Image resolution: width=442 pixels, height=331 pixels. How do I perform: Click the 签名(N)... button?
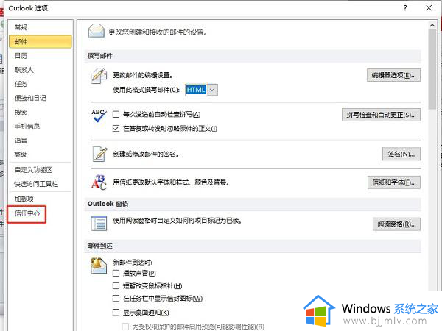[401, 154]
